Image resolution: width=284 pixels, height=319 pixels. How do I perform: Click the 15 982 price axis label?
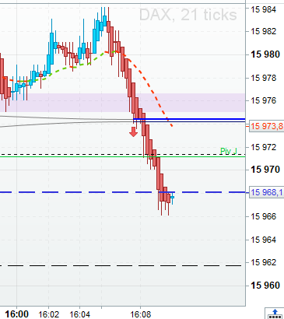coord(263,31)
